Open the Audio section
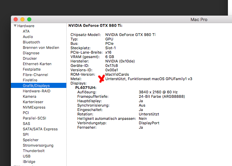 pyautogui.click(x=28, y=37)
